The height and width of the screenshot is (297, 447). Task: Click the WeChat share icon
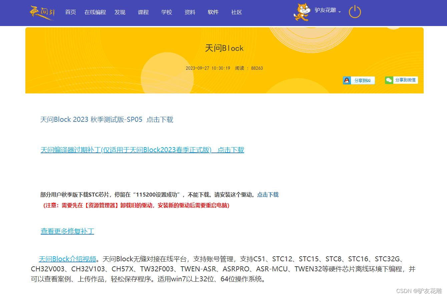[x=389, y=80]
